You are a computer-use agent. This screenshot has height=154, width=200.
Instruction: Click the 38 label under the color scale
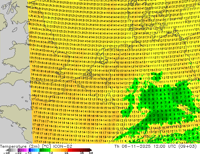pos(82,153)
